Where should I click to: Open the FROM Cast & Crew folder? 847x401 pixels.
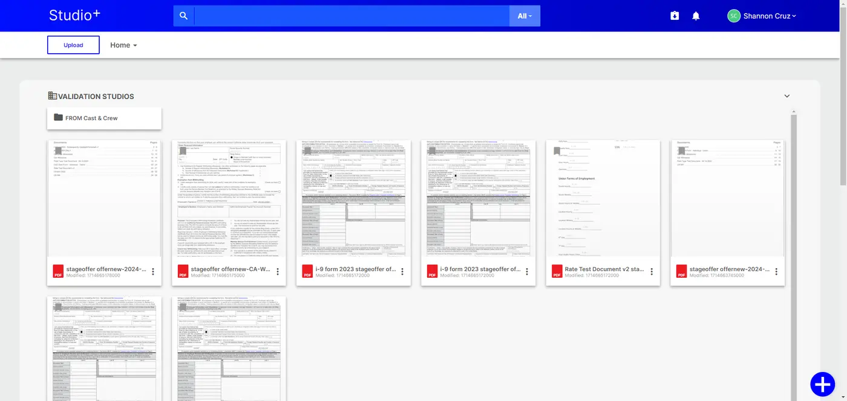[104, 118]
